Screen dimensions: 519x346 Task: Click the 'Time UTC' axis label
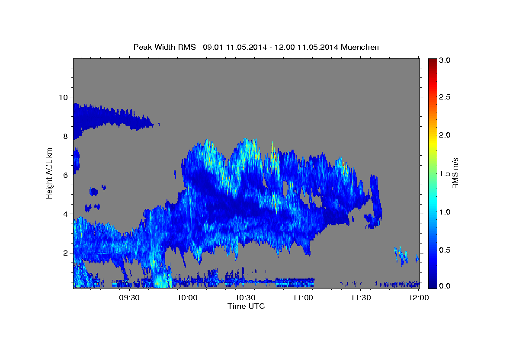tap(246, 306)
